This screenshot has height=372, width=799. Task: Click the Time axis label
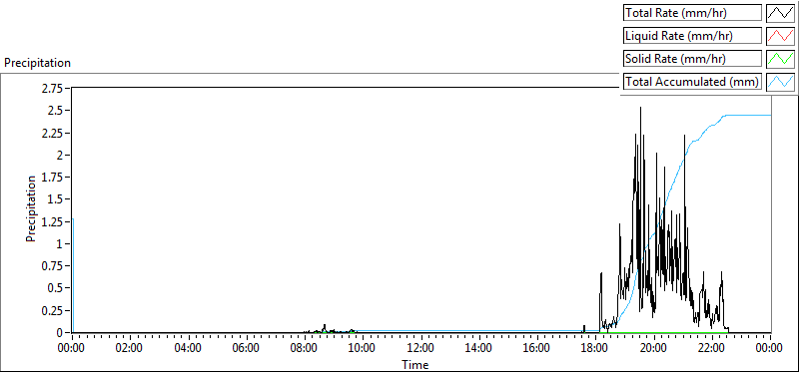click(415, 364)
